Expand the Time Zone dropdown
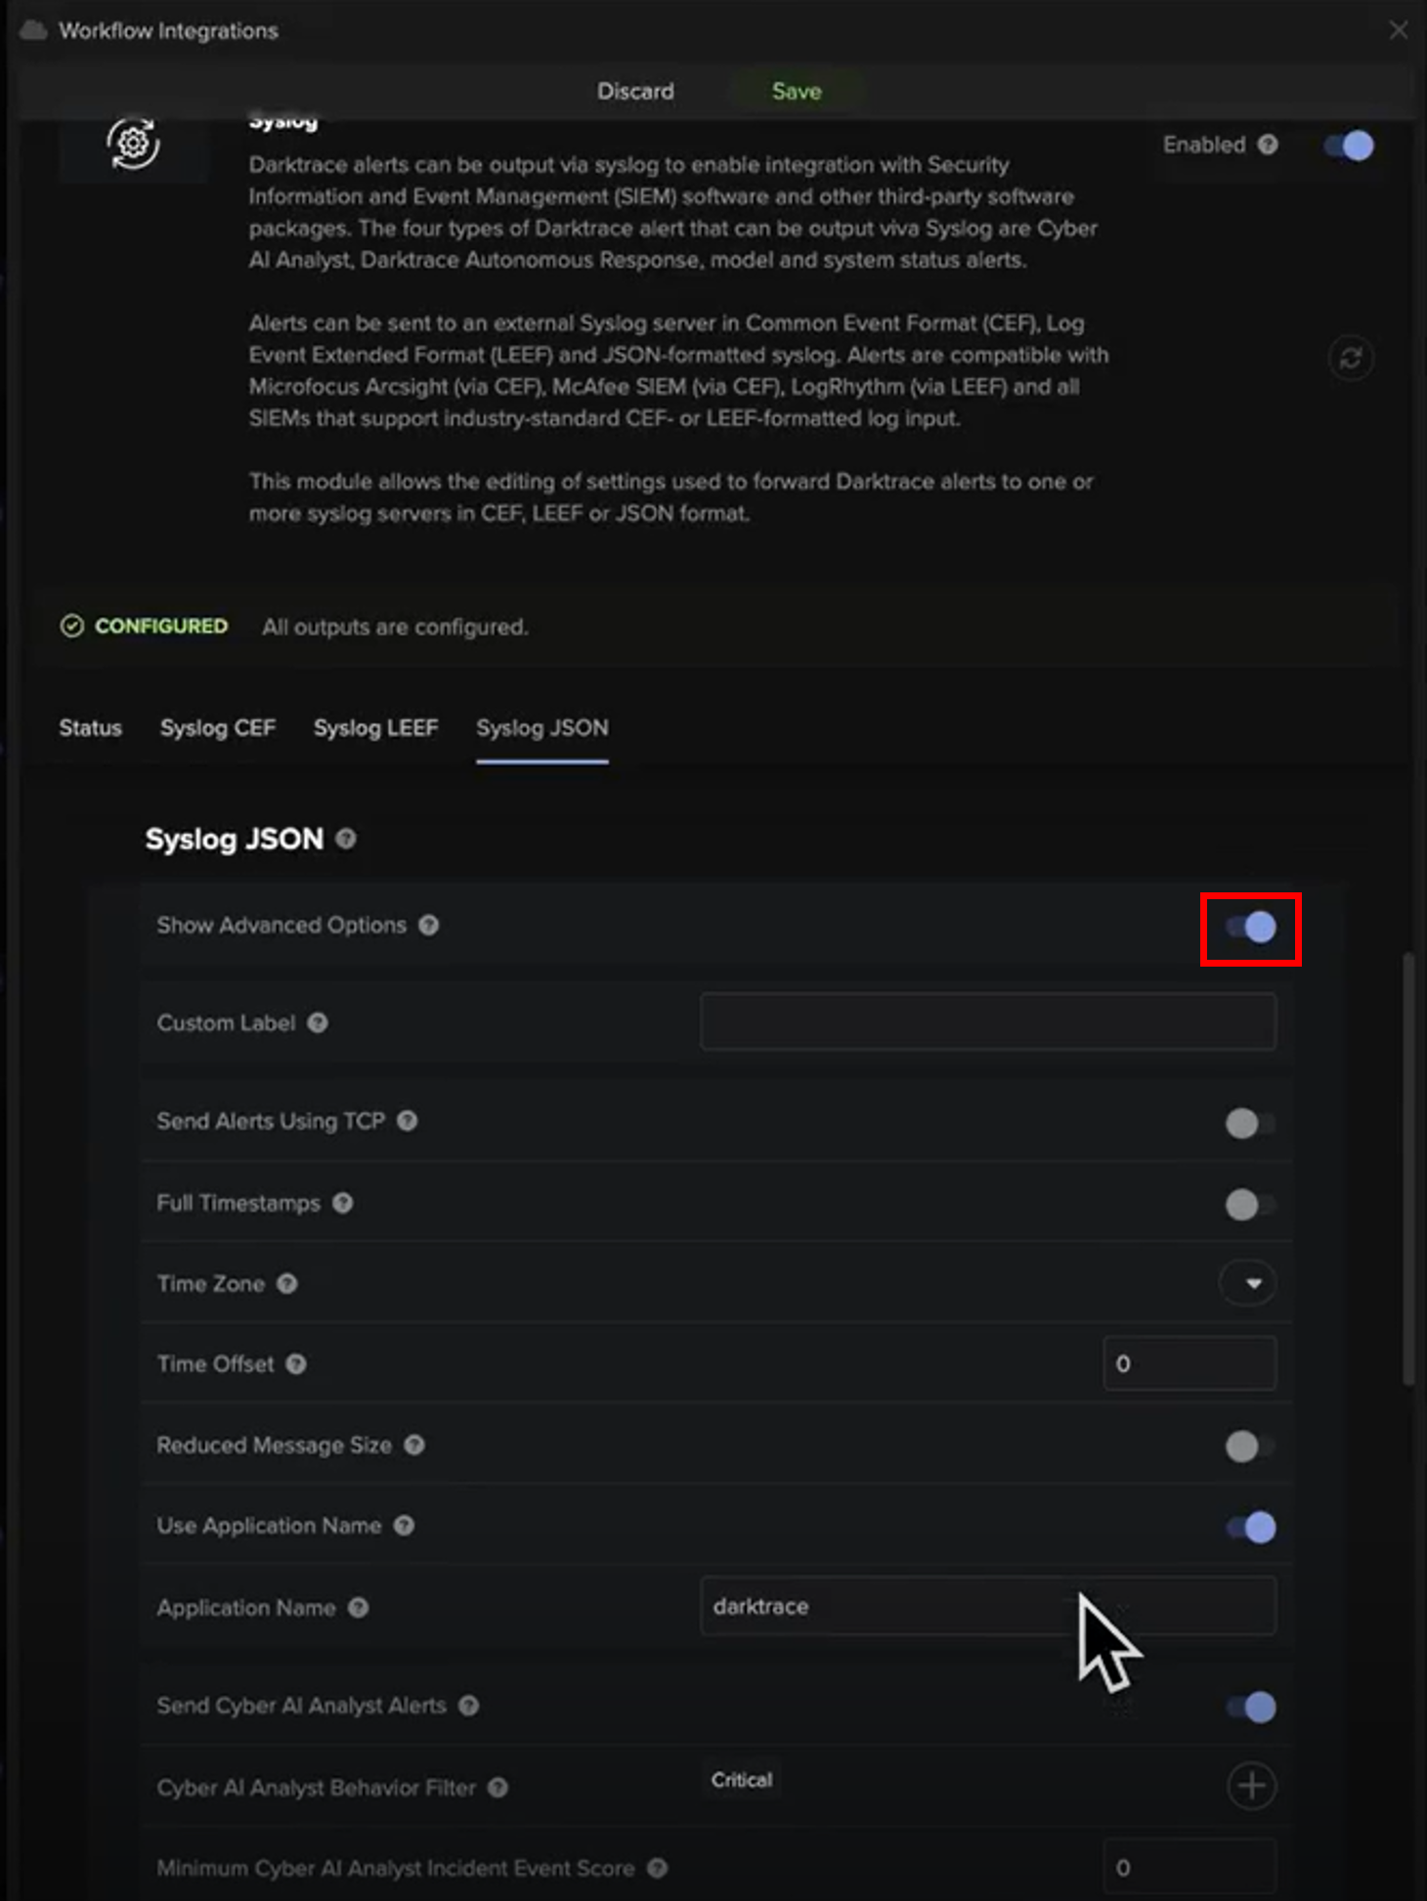 coord(1248,1283)
